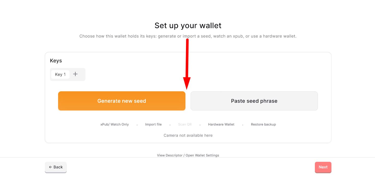Choose the Paste seed phrase option
375x176 pixels.
tap(254, 101)
